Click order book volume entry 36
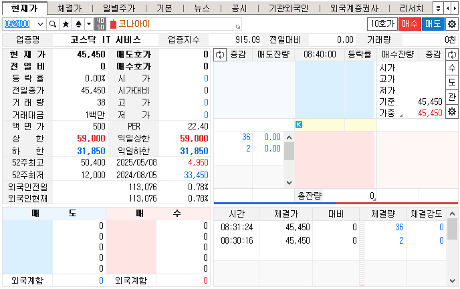The height and width of the screenshot is (289, 460). click(246, 137)
